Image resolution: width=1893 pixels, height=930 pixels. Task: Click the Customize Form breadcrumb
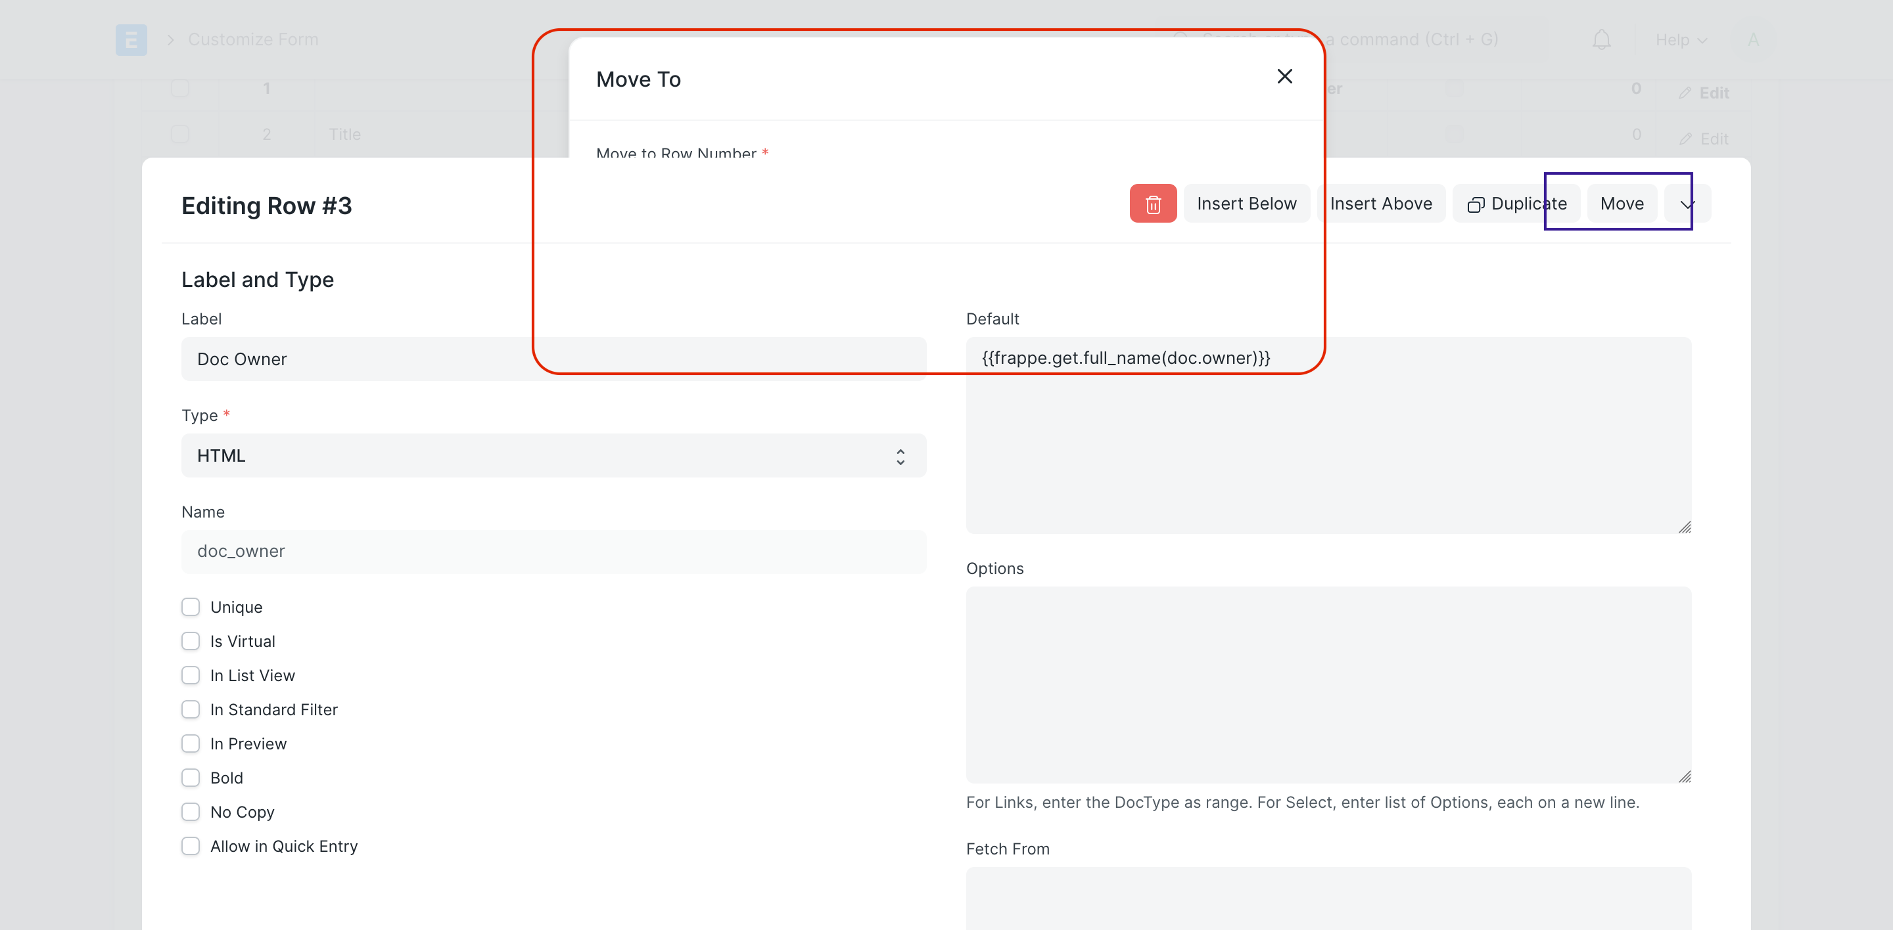(253, 39)
